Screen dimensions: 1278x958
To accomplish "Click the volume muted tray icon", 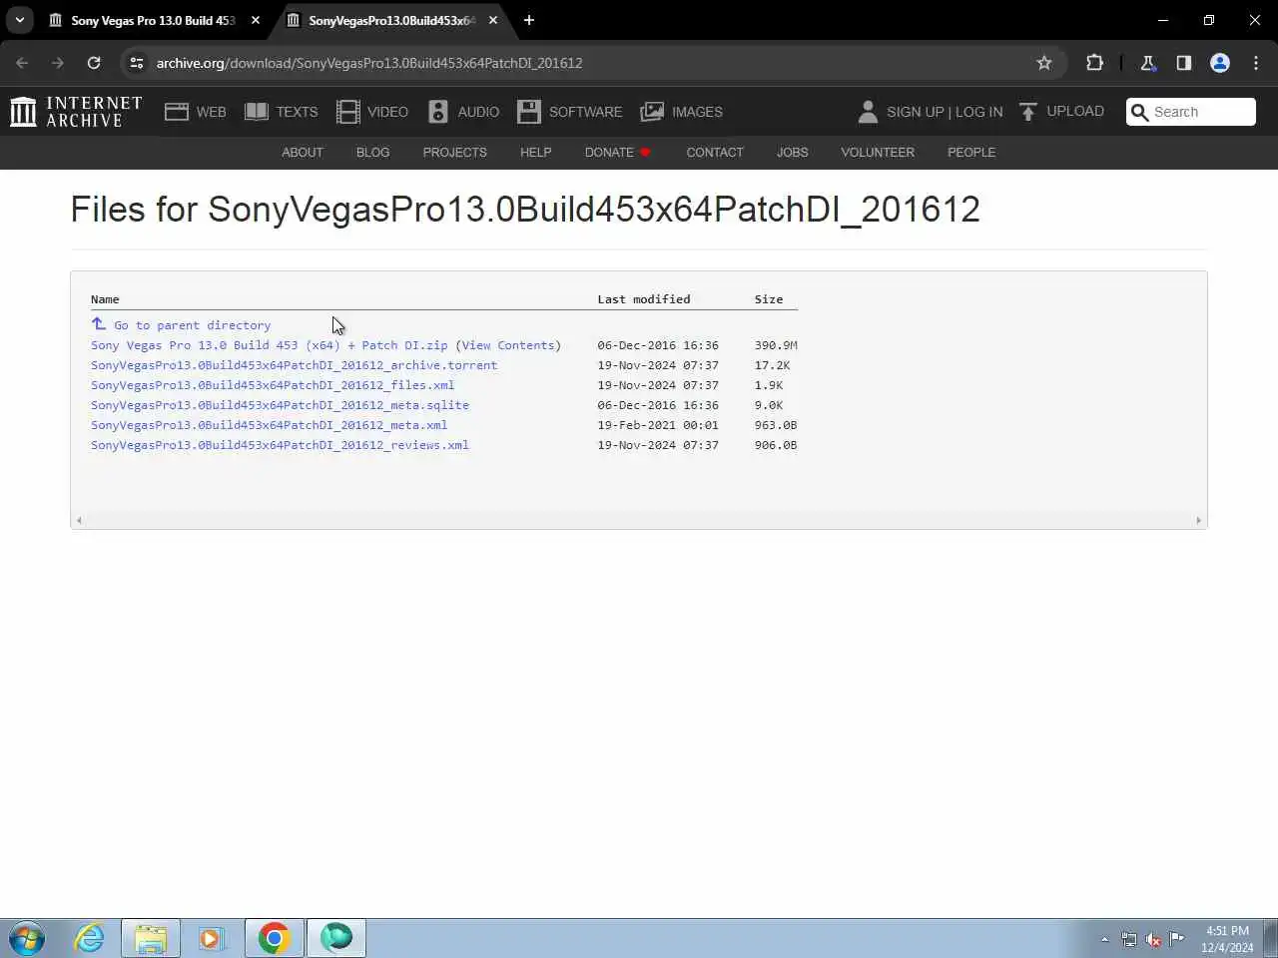I will point(1153,939).
